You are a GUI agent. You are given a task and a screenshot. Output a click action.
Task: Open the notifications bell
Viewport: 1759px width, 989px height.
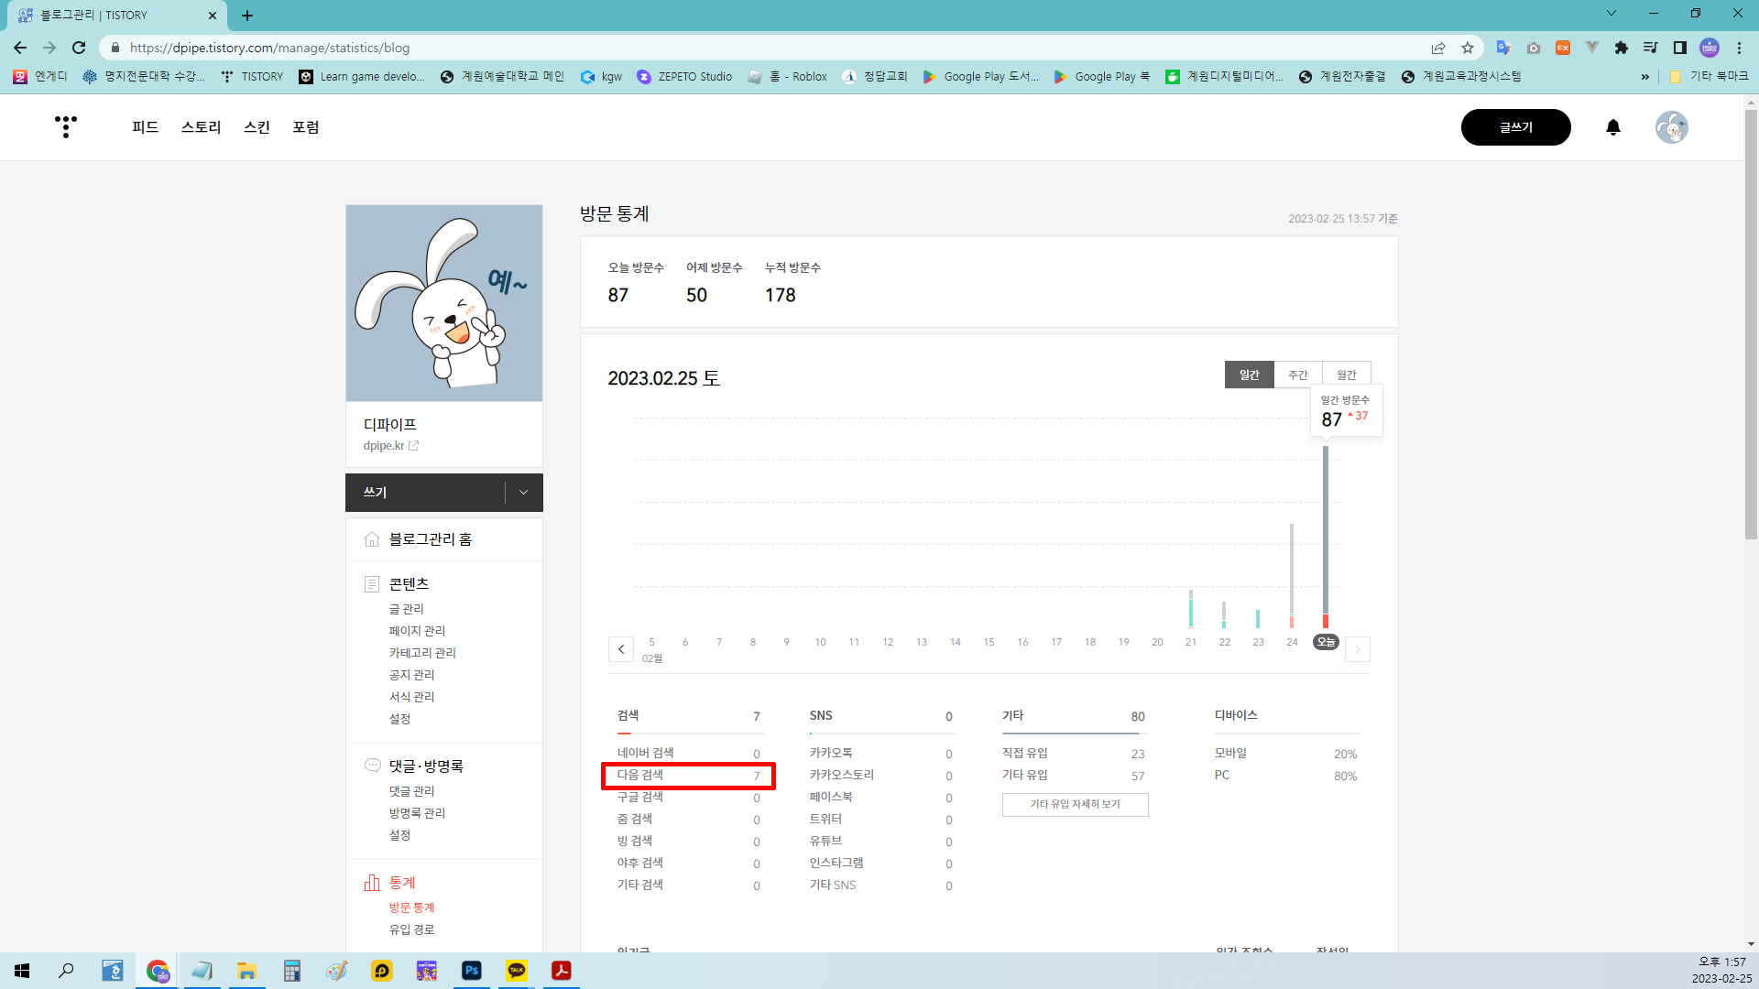[x=1613, y=127]
